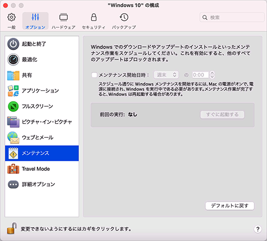267x241 pixels.
Task: Open the ハードウェア chip icon
Action: point(64,17)
